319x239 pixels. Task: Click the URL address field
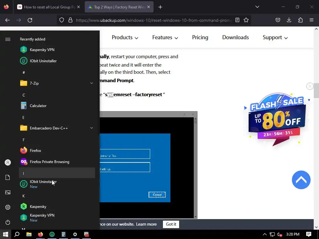[154, 20]
